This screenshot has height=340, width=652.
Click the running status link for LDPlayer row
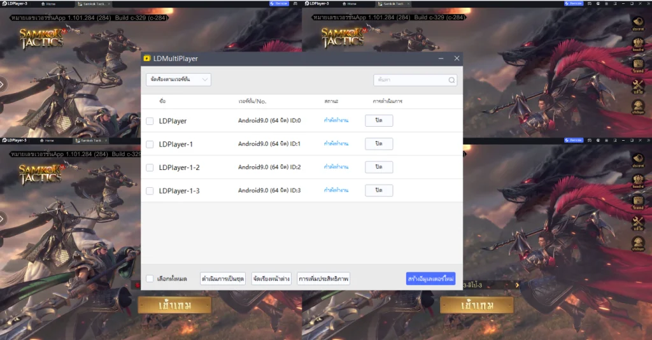tap(336, 120)
